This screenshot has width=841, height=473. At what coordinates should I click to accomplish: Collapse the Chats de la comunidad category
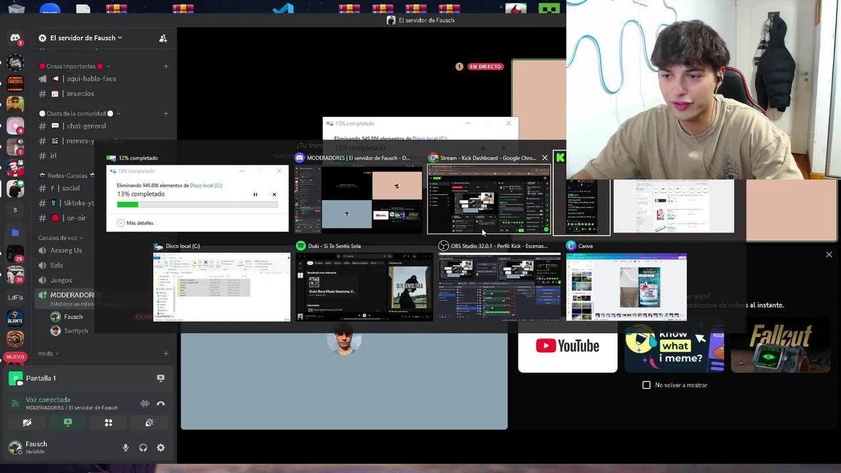(80, 114)
